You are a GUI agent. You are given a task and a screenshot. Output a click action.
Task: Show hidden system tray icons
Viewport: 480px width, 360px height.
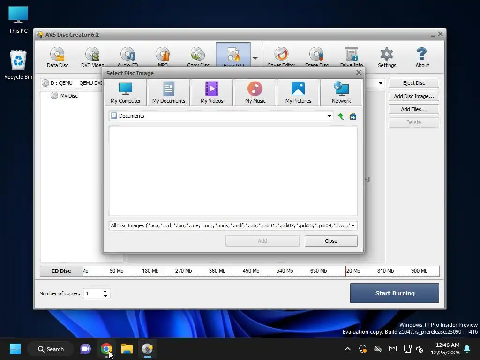point(348,349)
